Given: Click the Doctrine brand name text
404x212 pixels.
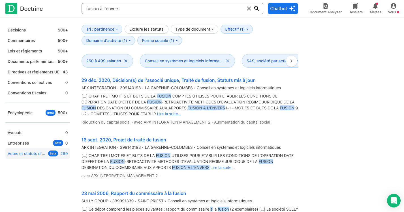Looking at the screenshot, I should pos(31,9).
